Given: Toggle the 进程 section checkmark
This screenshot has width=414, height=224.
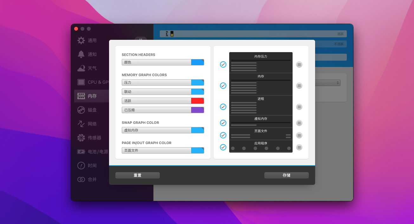Looking at the screenshot, I should [223, 107].
